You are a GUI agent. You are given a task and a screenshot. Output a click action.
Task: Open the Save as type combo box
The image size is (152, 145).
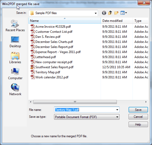click(87, 117)
